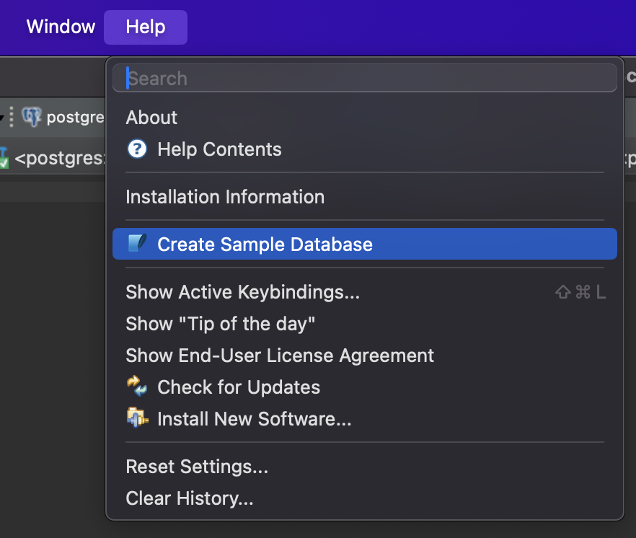The height and width of the screenshot is (538, 636).
Task: Select the <postgres> editor tab
Action: 53,158
